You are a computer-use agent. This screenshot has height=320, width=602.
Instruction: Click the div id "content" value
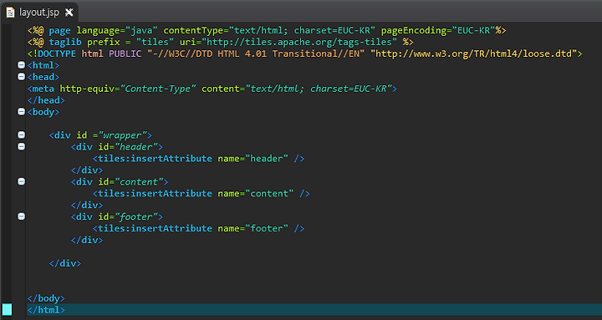point(139,182)
